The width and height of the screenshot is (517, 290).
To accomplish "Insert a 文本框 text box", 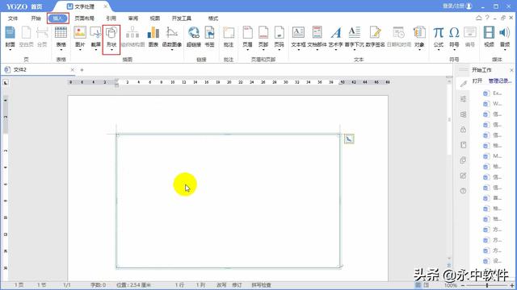I will coord(298,33).
